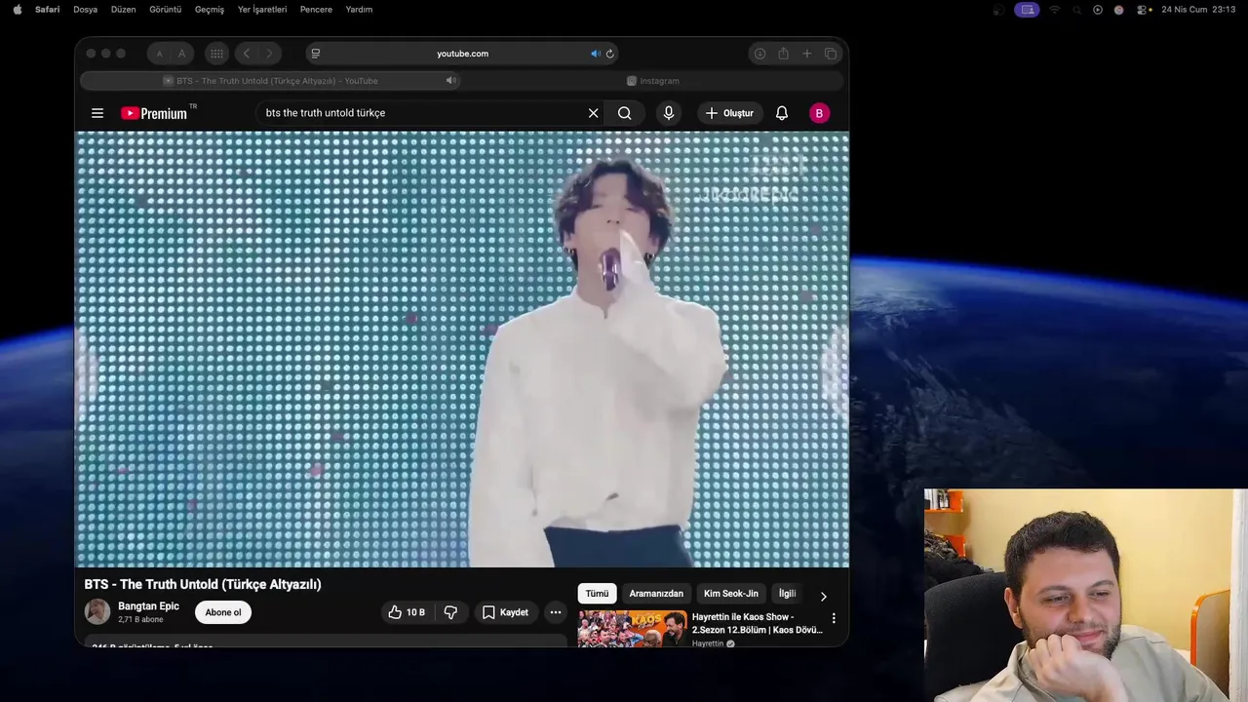Open the Apple menu
The width and height of the screenshot is (1248, 702).
tap(18, 10)
